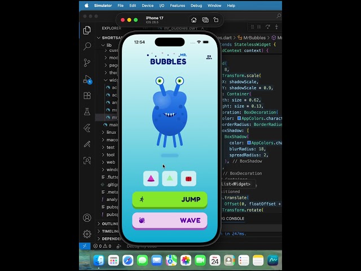Close the mr_bubbles.dart editor tab
361x271 pixels.
(202, 28)
